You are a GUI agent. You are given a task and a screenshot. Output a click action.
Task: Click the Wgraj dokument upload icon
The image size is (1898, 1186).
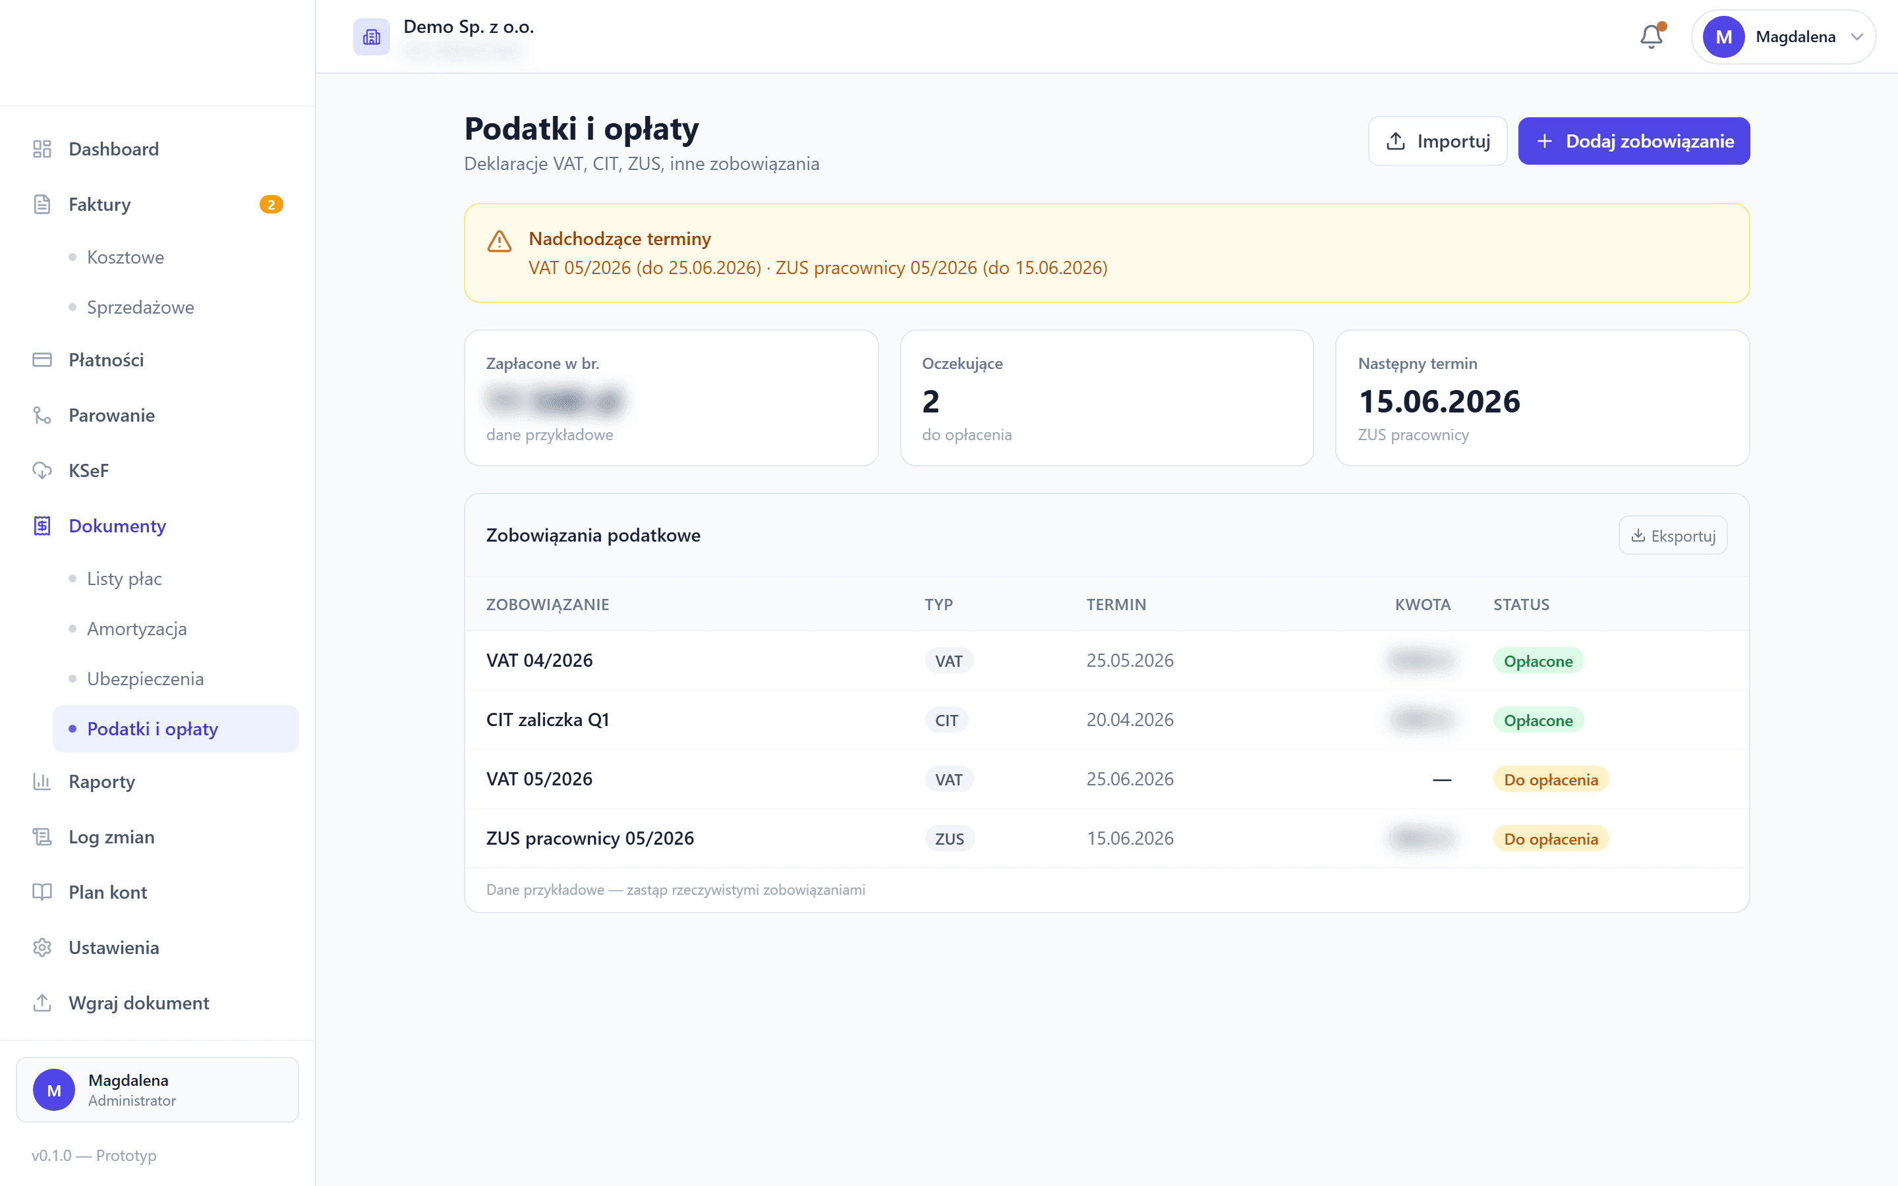tap(42, 1003)
